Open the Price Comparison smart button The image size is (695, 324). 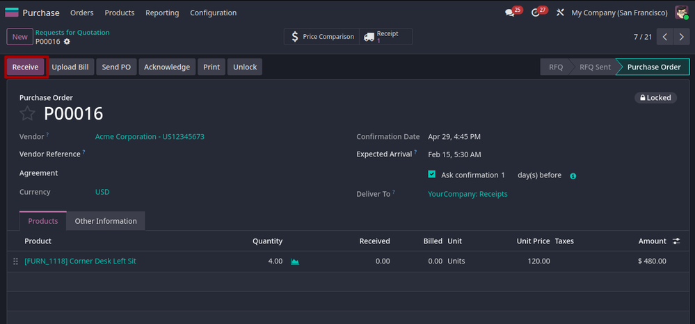(x=322, y=37)
